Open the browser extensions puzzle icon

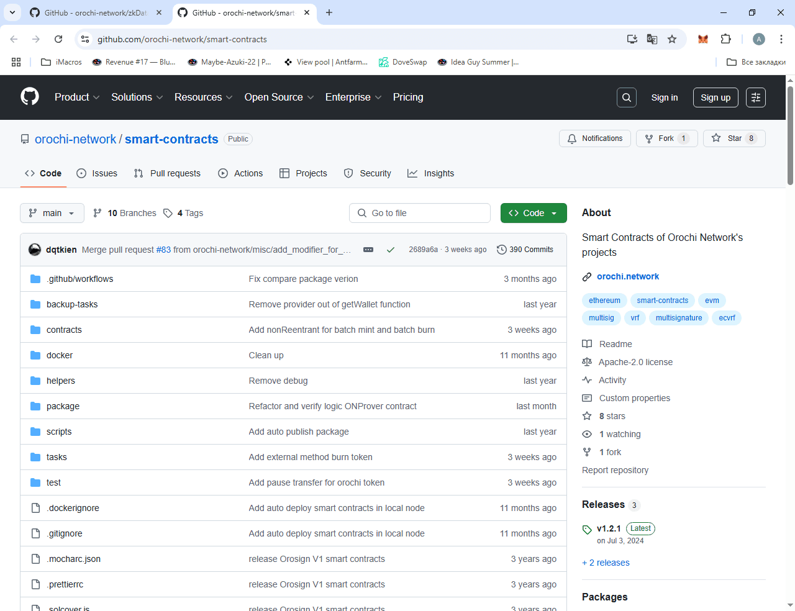(725, 39)
